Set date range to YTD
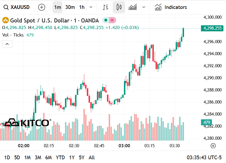The height and width of the screenshot is (163, 226). (x=60, y=158)
